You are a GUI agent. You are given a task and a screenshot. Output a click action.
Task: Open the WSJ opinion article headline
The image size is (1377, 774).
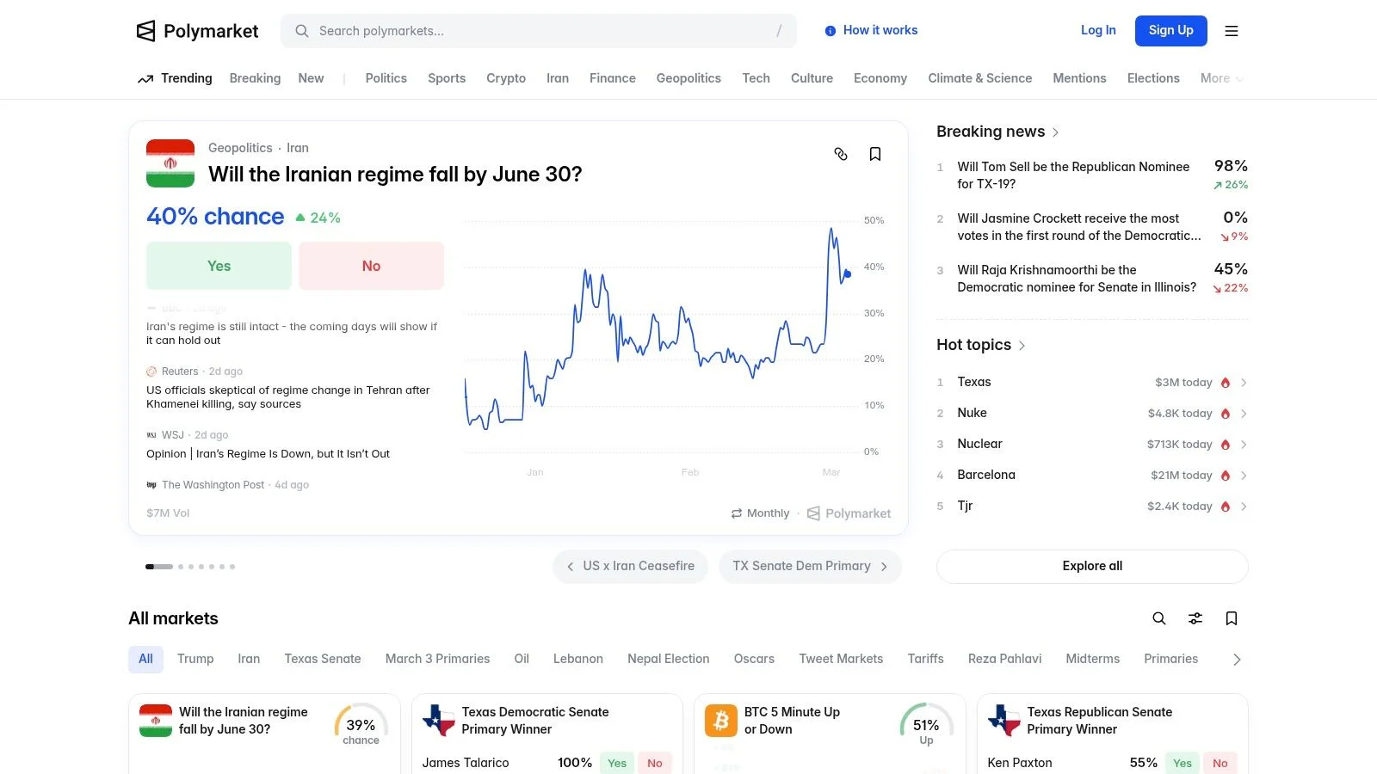268,454
